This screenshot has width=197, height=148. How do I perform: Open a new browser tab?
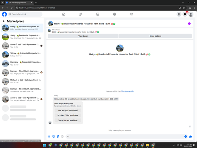pos(36,2)
